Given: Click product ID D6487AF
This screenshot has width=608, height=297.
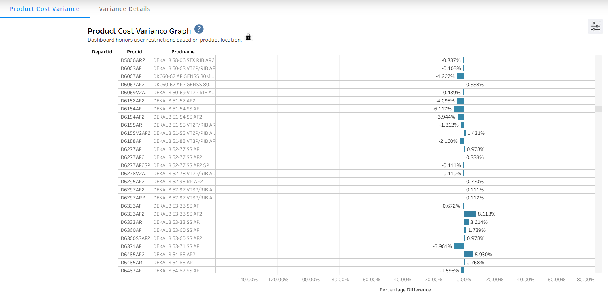Looking at the screenshot, I should click(131, 271).
